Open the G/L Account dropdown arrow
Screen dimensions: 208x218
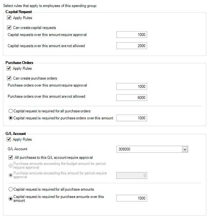coord(184,149)
